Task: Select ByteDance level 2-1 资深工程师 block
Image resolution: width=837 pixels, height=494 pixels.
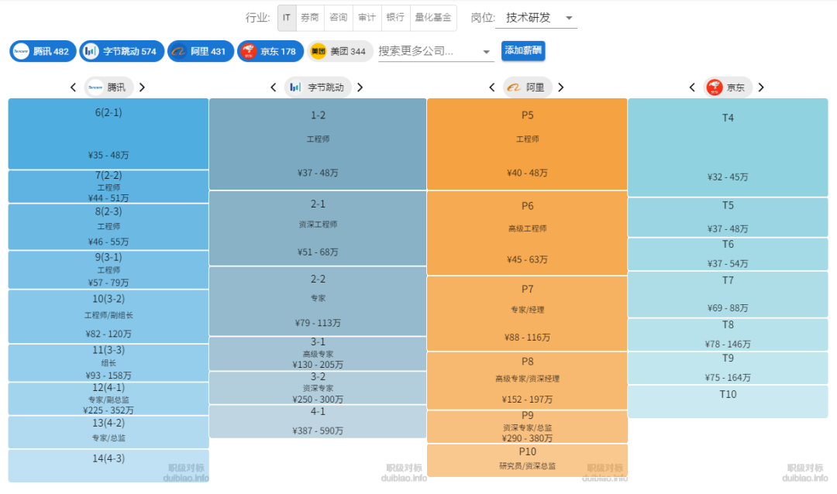Action: coord(318,228)
